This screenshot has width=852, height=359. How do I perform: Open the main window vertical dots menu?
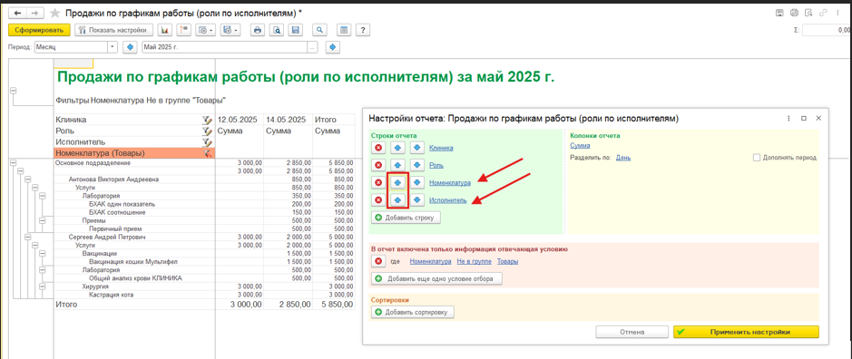point(837,13)
